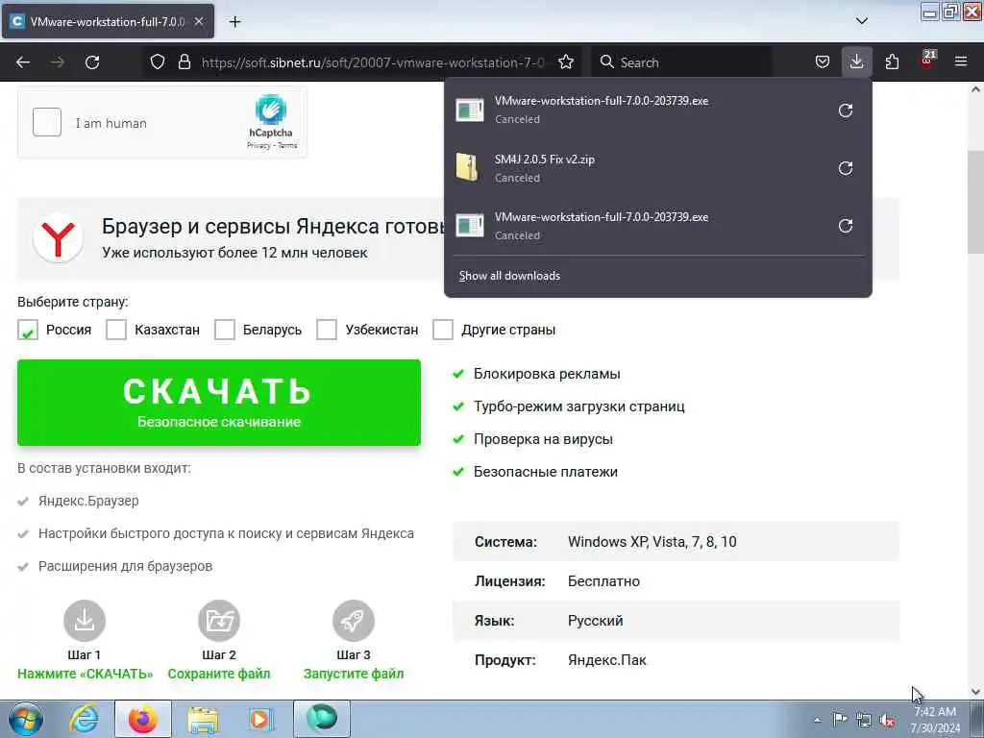
Task: Click the green round taskbar app icon
Action: click(x=322, y=718)
